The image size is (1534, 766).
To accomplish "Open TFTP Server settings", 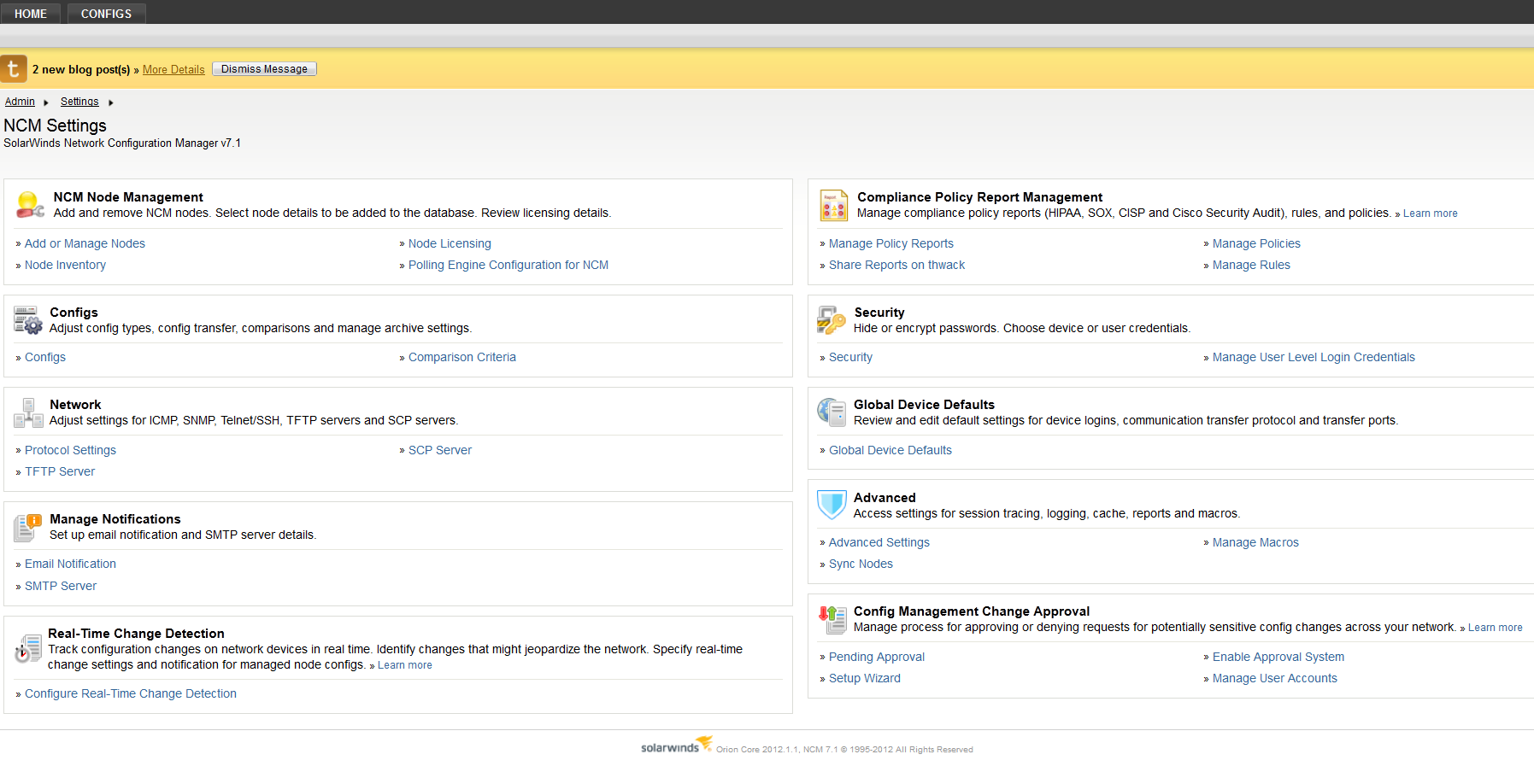I will [x=60, y=471].
